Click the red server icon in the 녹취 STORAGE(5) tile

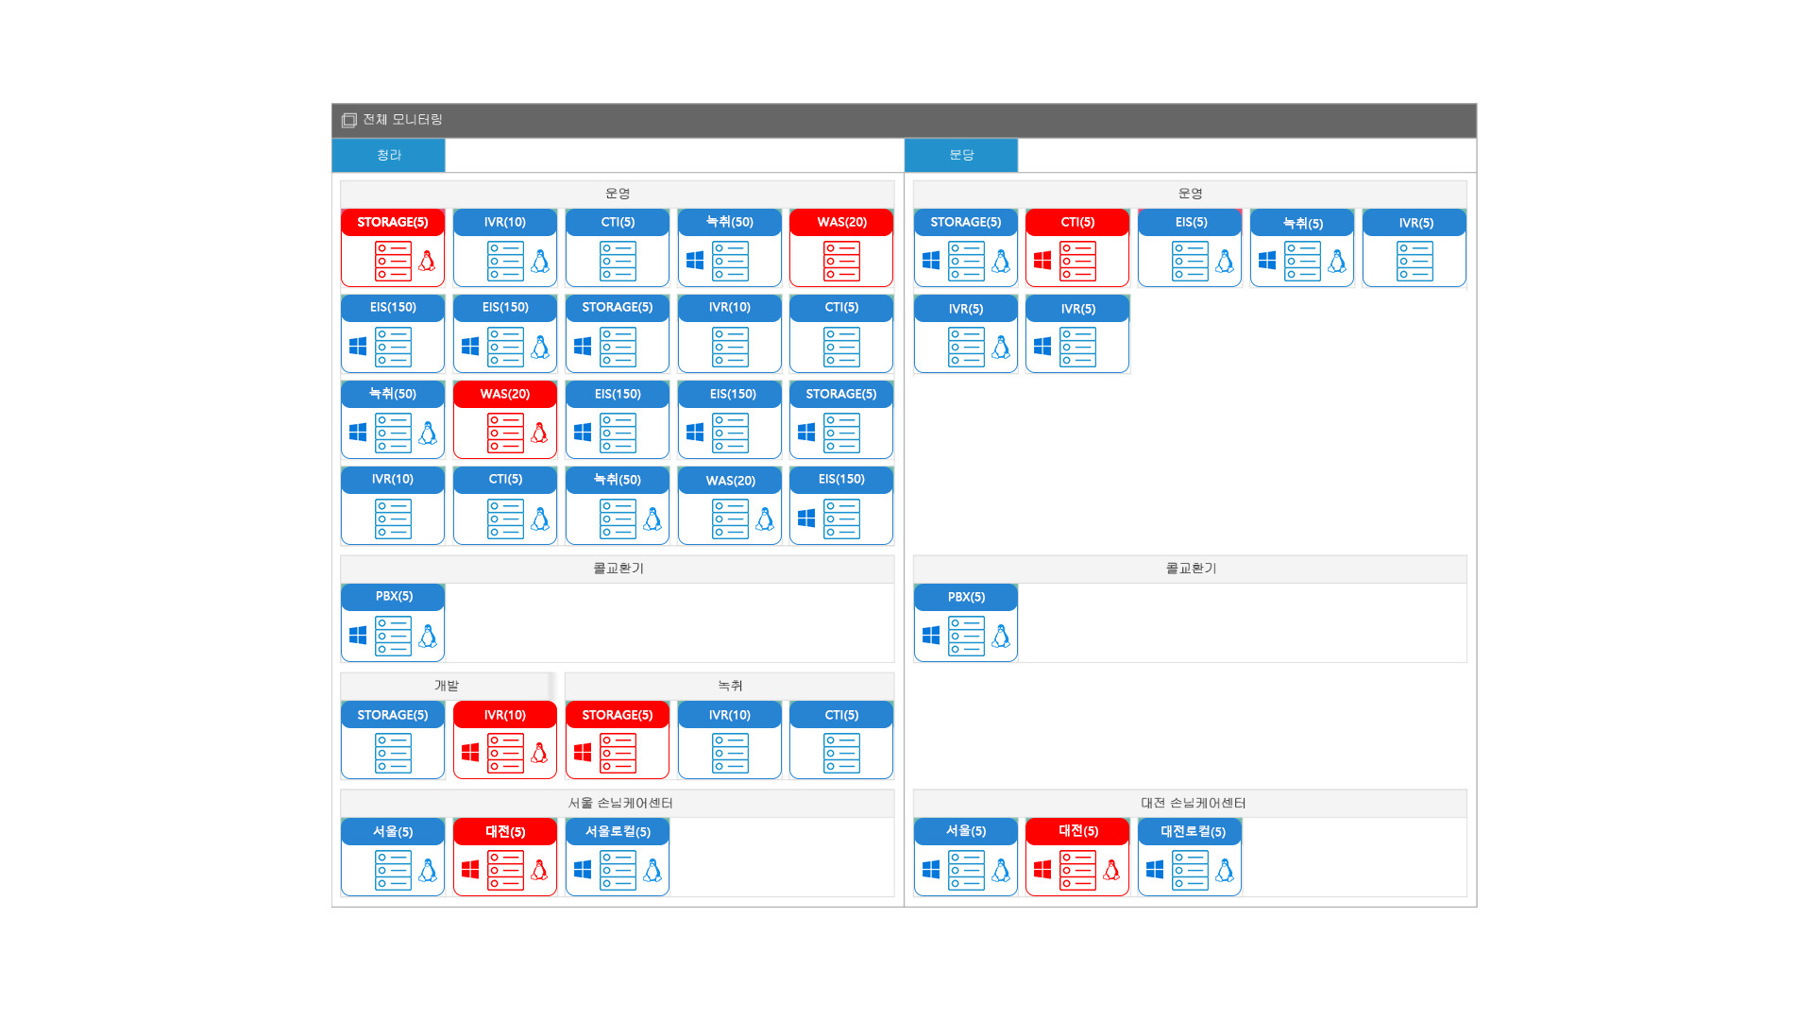click(x=618, y=753)
